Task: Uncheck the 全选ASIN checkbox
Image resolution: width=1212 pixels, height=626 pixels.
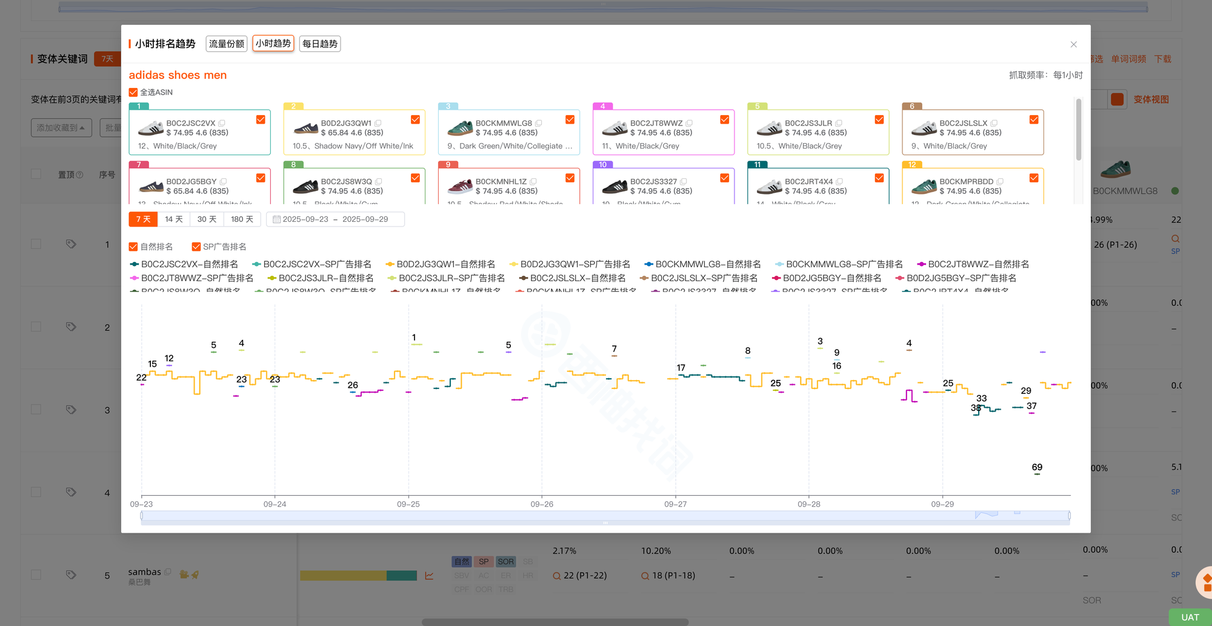Action: tap(133, 92)
